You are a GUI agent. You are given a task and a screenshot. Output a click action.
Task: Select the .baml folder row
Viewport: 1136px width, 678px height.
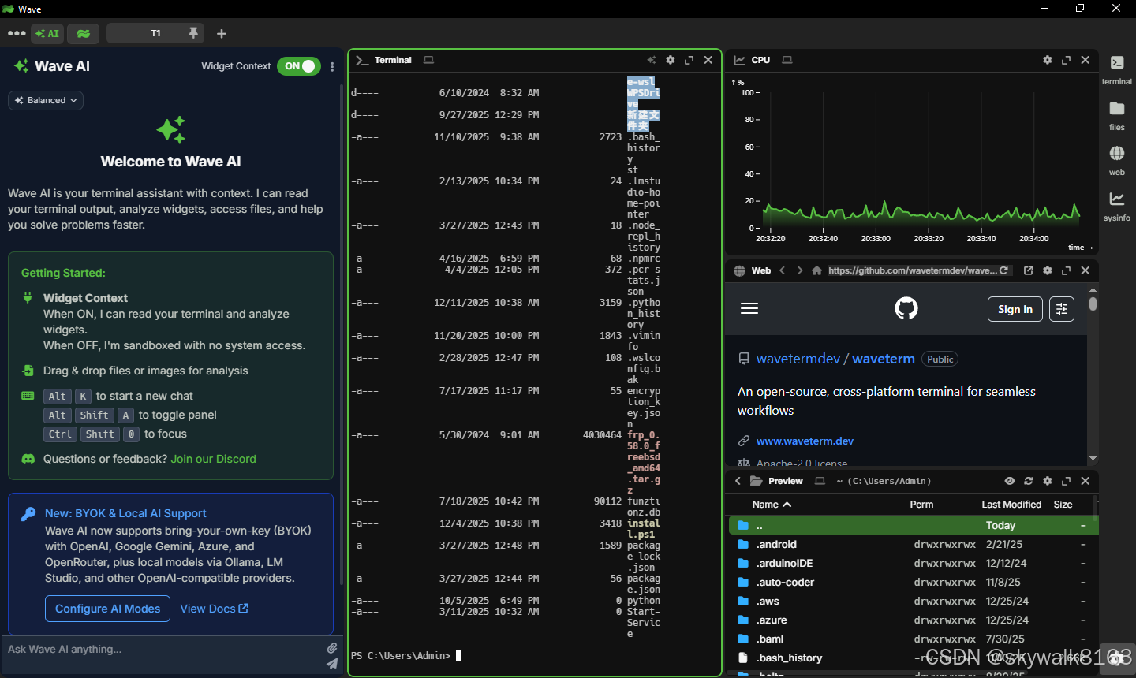coord(914,639)
